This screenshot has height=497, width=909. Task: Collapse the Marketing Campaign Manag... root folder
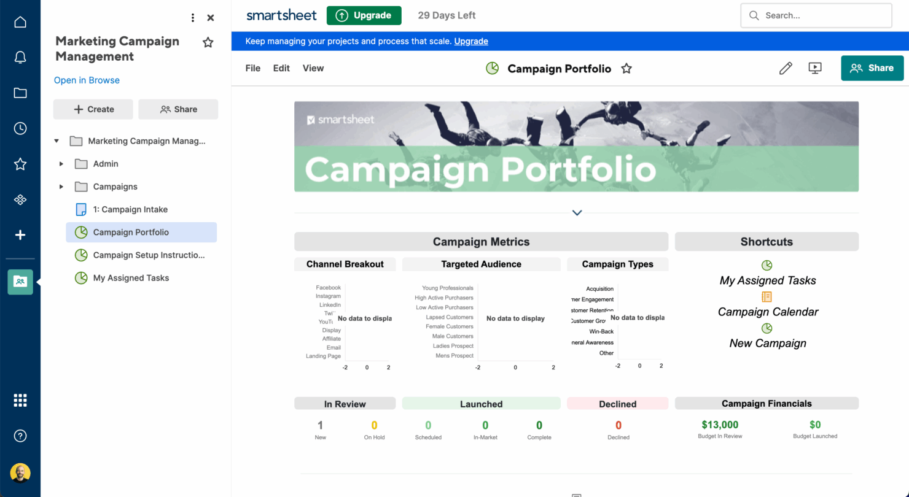(x=57, y=141)
